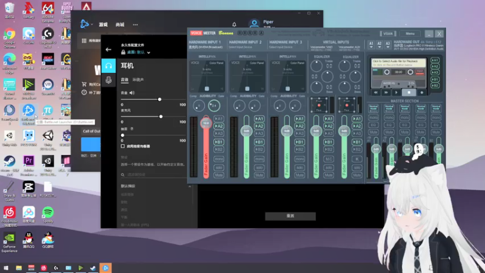Enable the 启用高级均衡器 checkbox

(123, 146)
